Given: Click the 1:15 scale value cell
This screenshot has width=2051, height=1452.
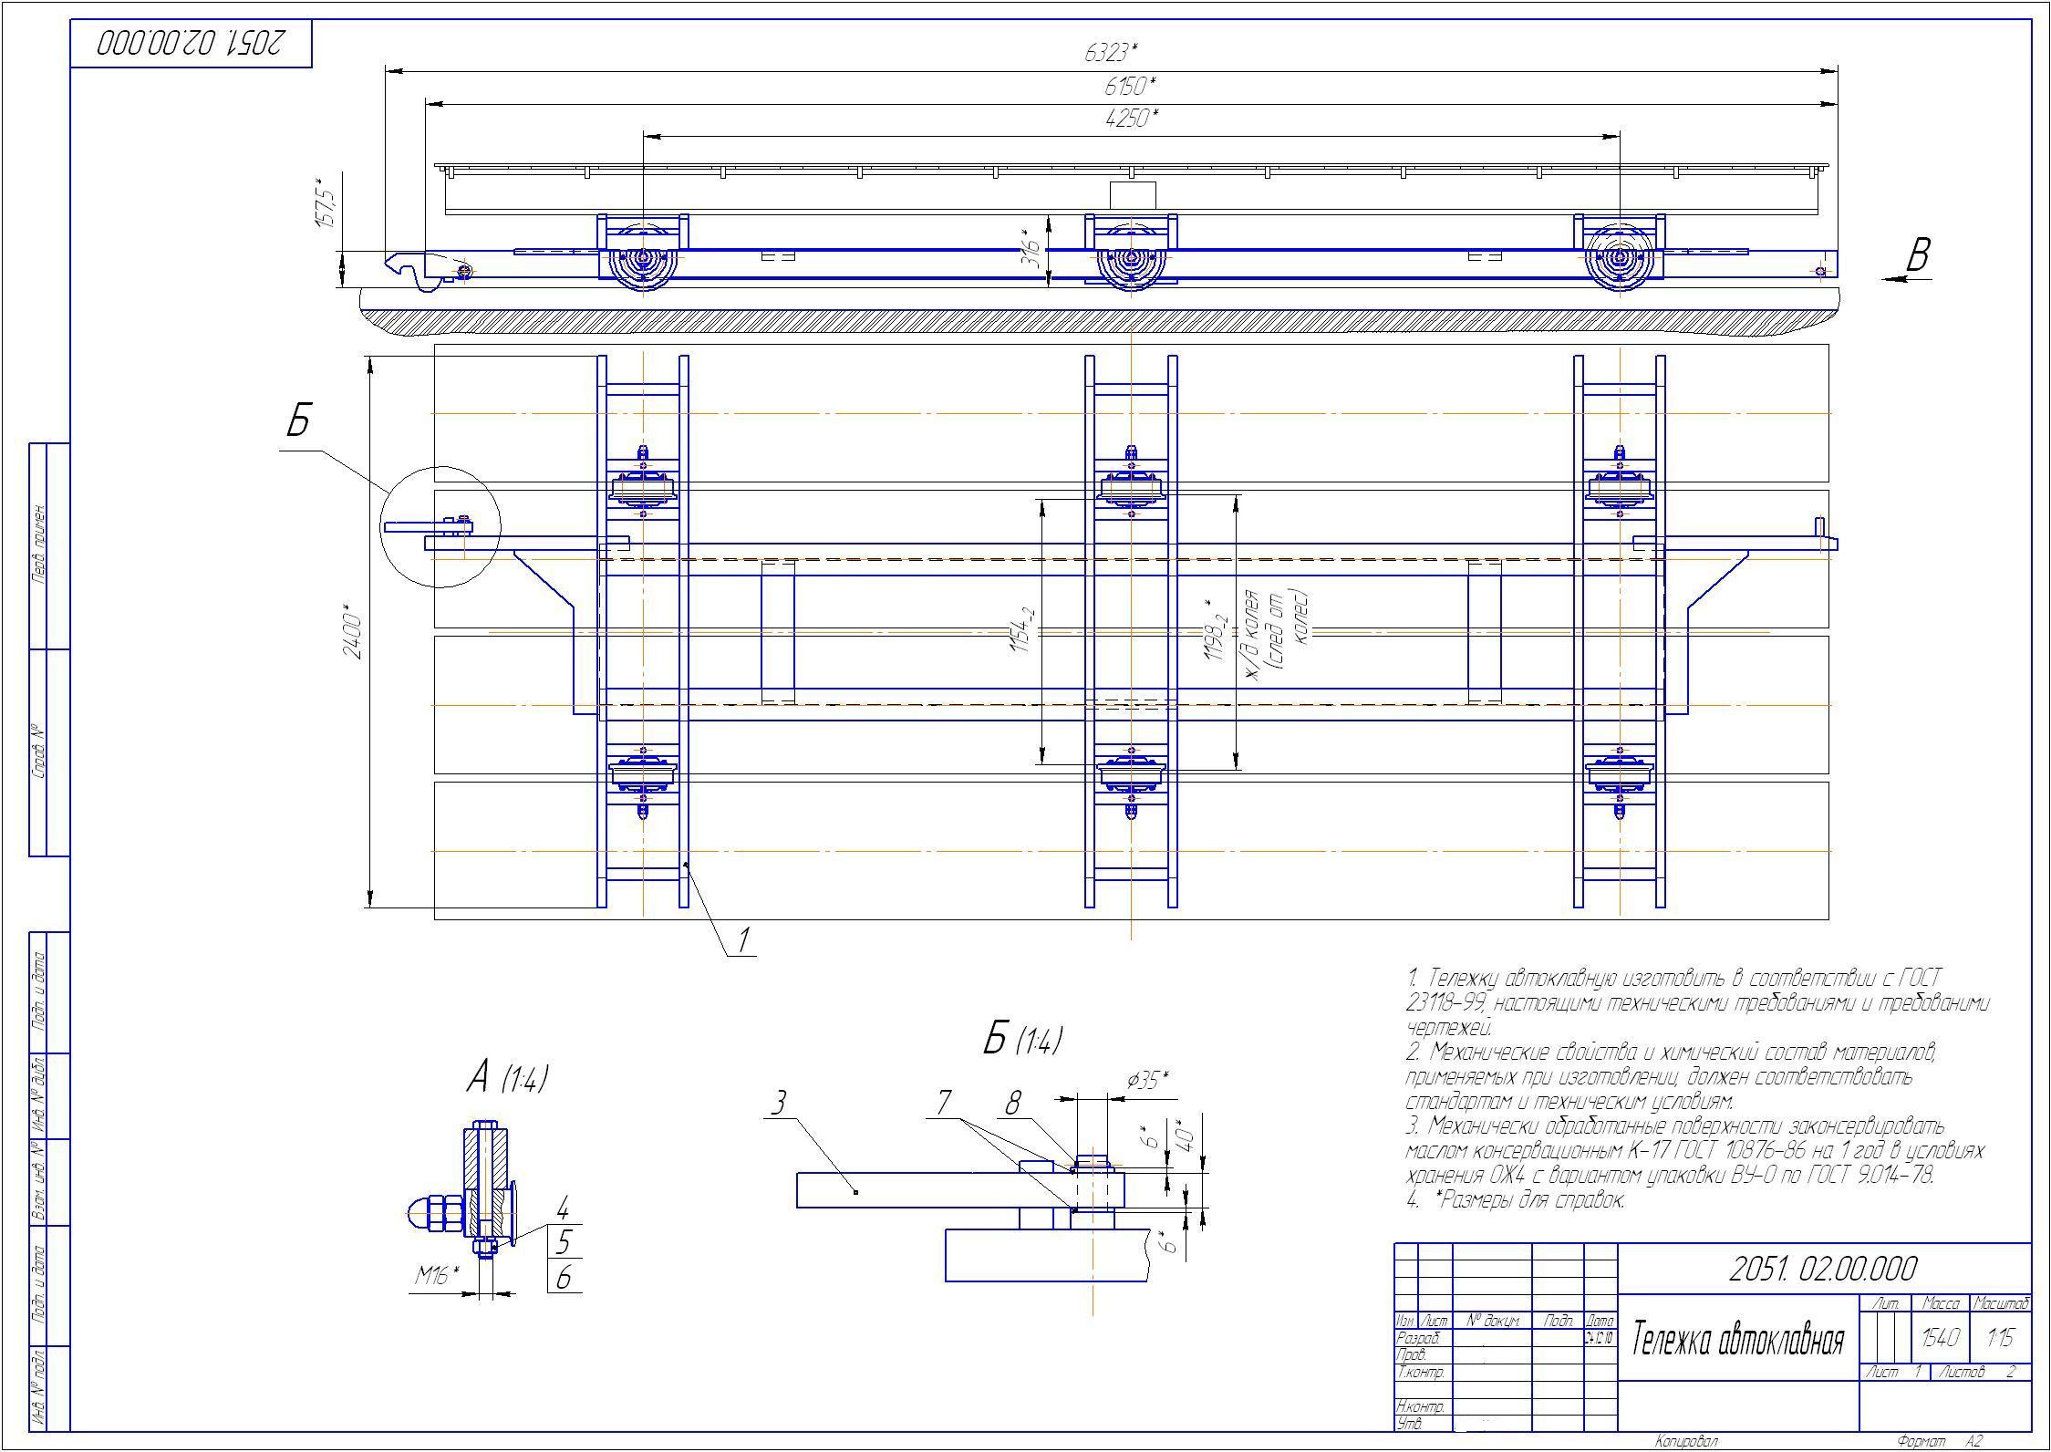Looking at the screenshot, I should point(2000,1338).
